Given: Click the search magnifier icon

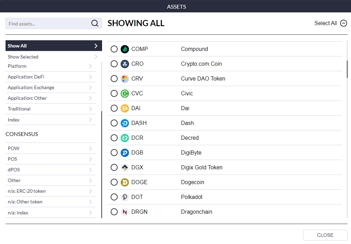Looking at the screenshot, I should tap(95, 23).
